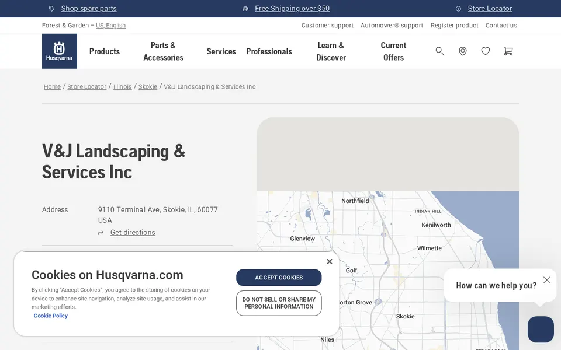The width and height of the screenshot is (561, 350).
Task: Open the chat widget button
Action: click(x=541, y=329)
